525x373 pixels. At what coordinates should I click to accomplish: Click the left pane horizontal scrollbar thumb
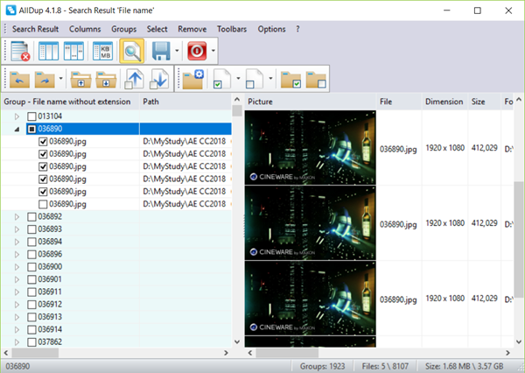(35, 353)
